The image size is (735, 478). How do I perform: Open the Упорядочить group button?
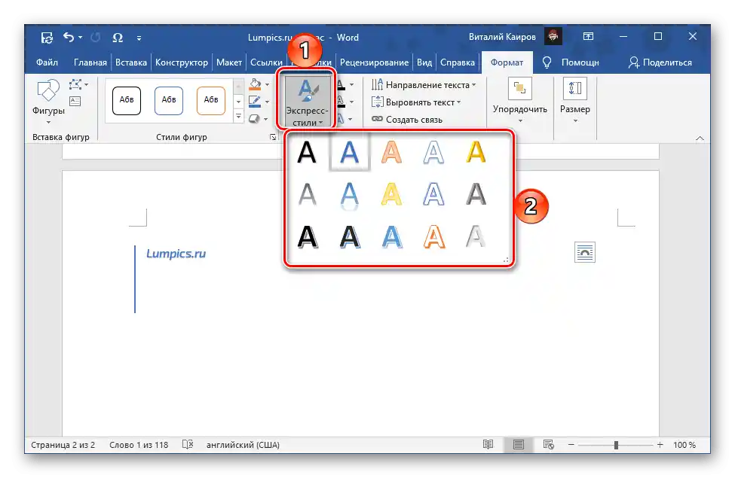(x=520, y=101)
